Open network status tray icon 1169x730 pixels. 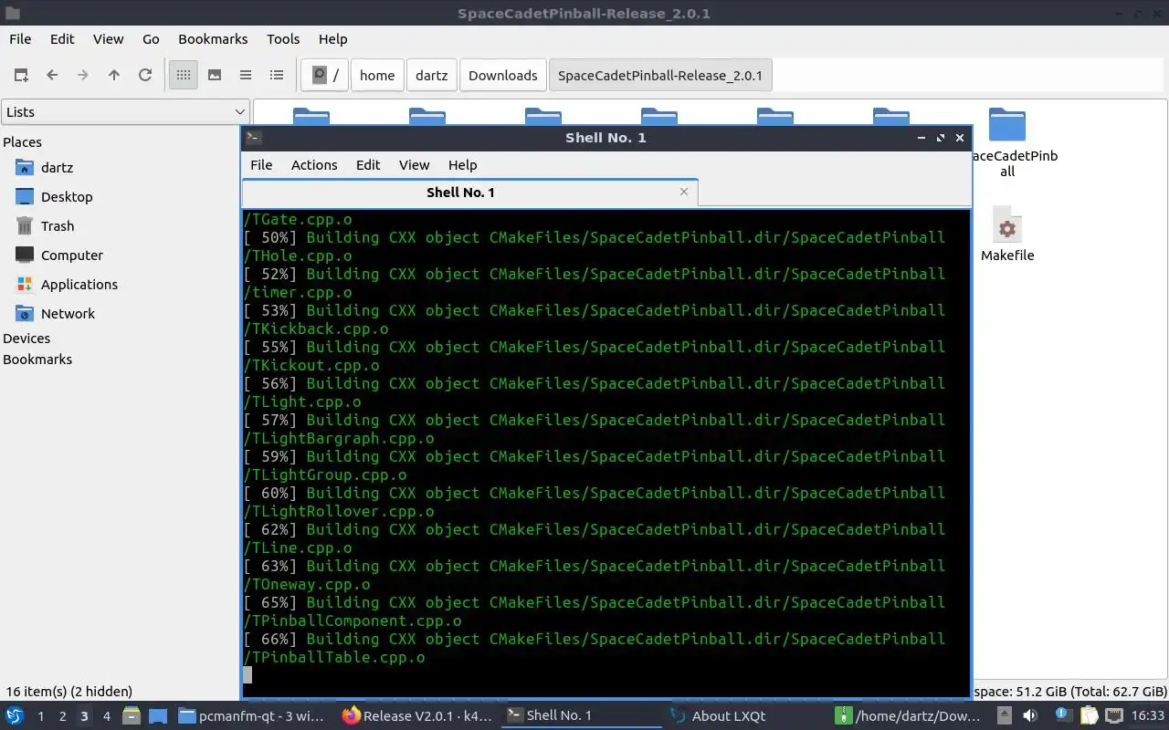[1115, 715]
